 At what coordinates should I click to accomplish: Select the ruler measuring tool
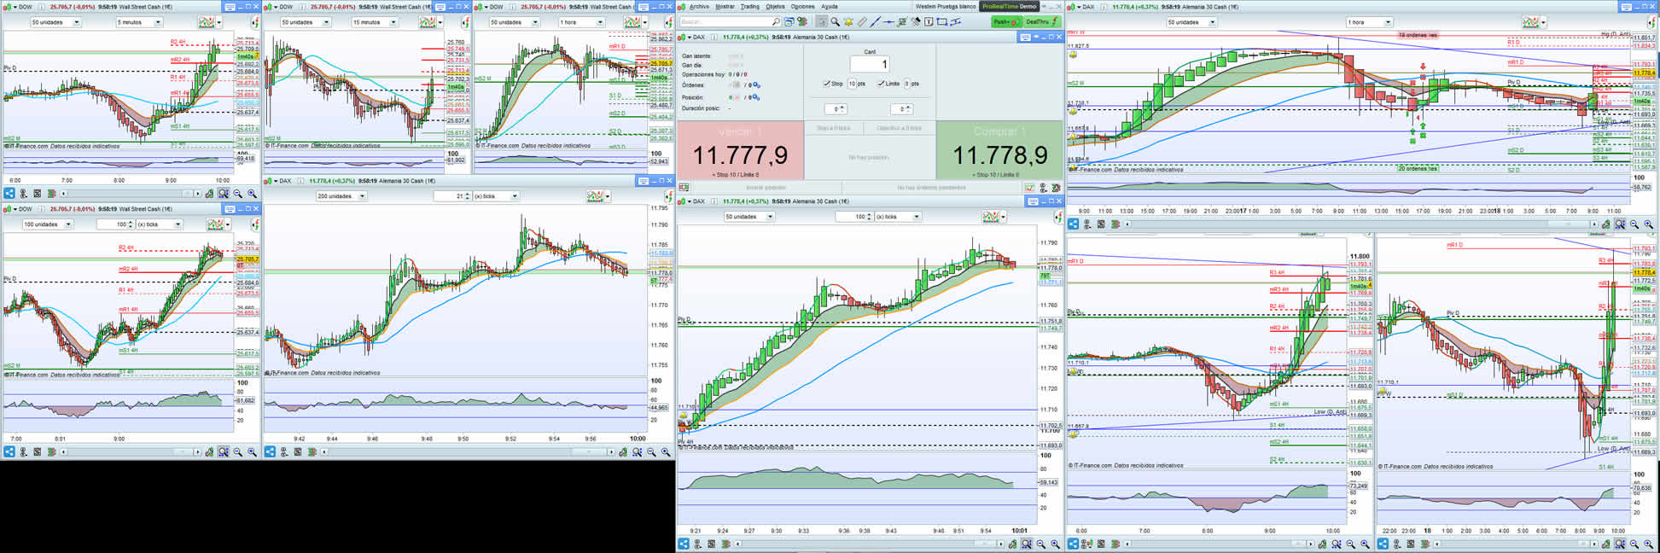point(862,22)
